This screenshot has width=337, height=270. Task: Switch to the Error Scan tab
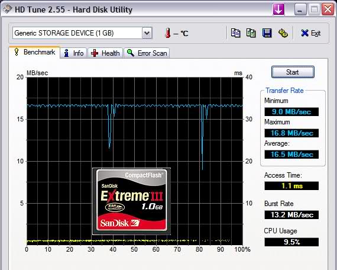pos(147,53)
